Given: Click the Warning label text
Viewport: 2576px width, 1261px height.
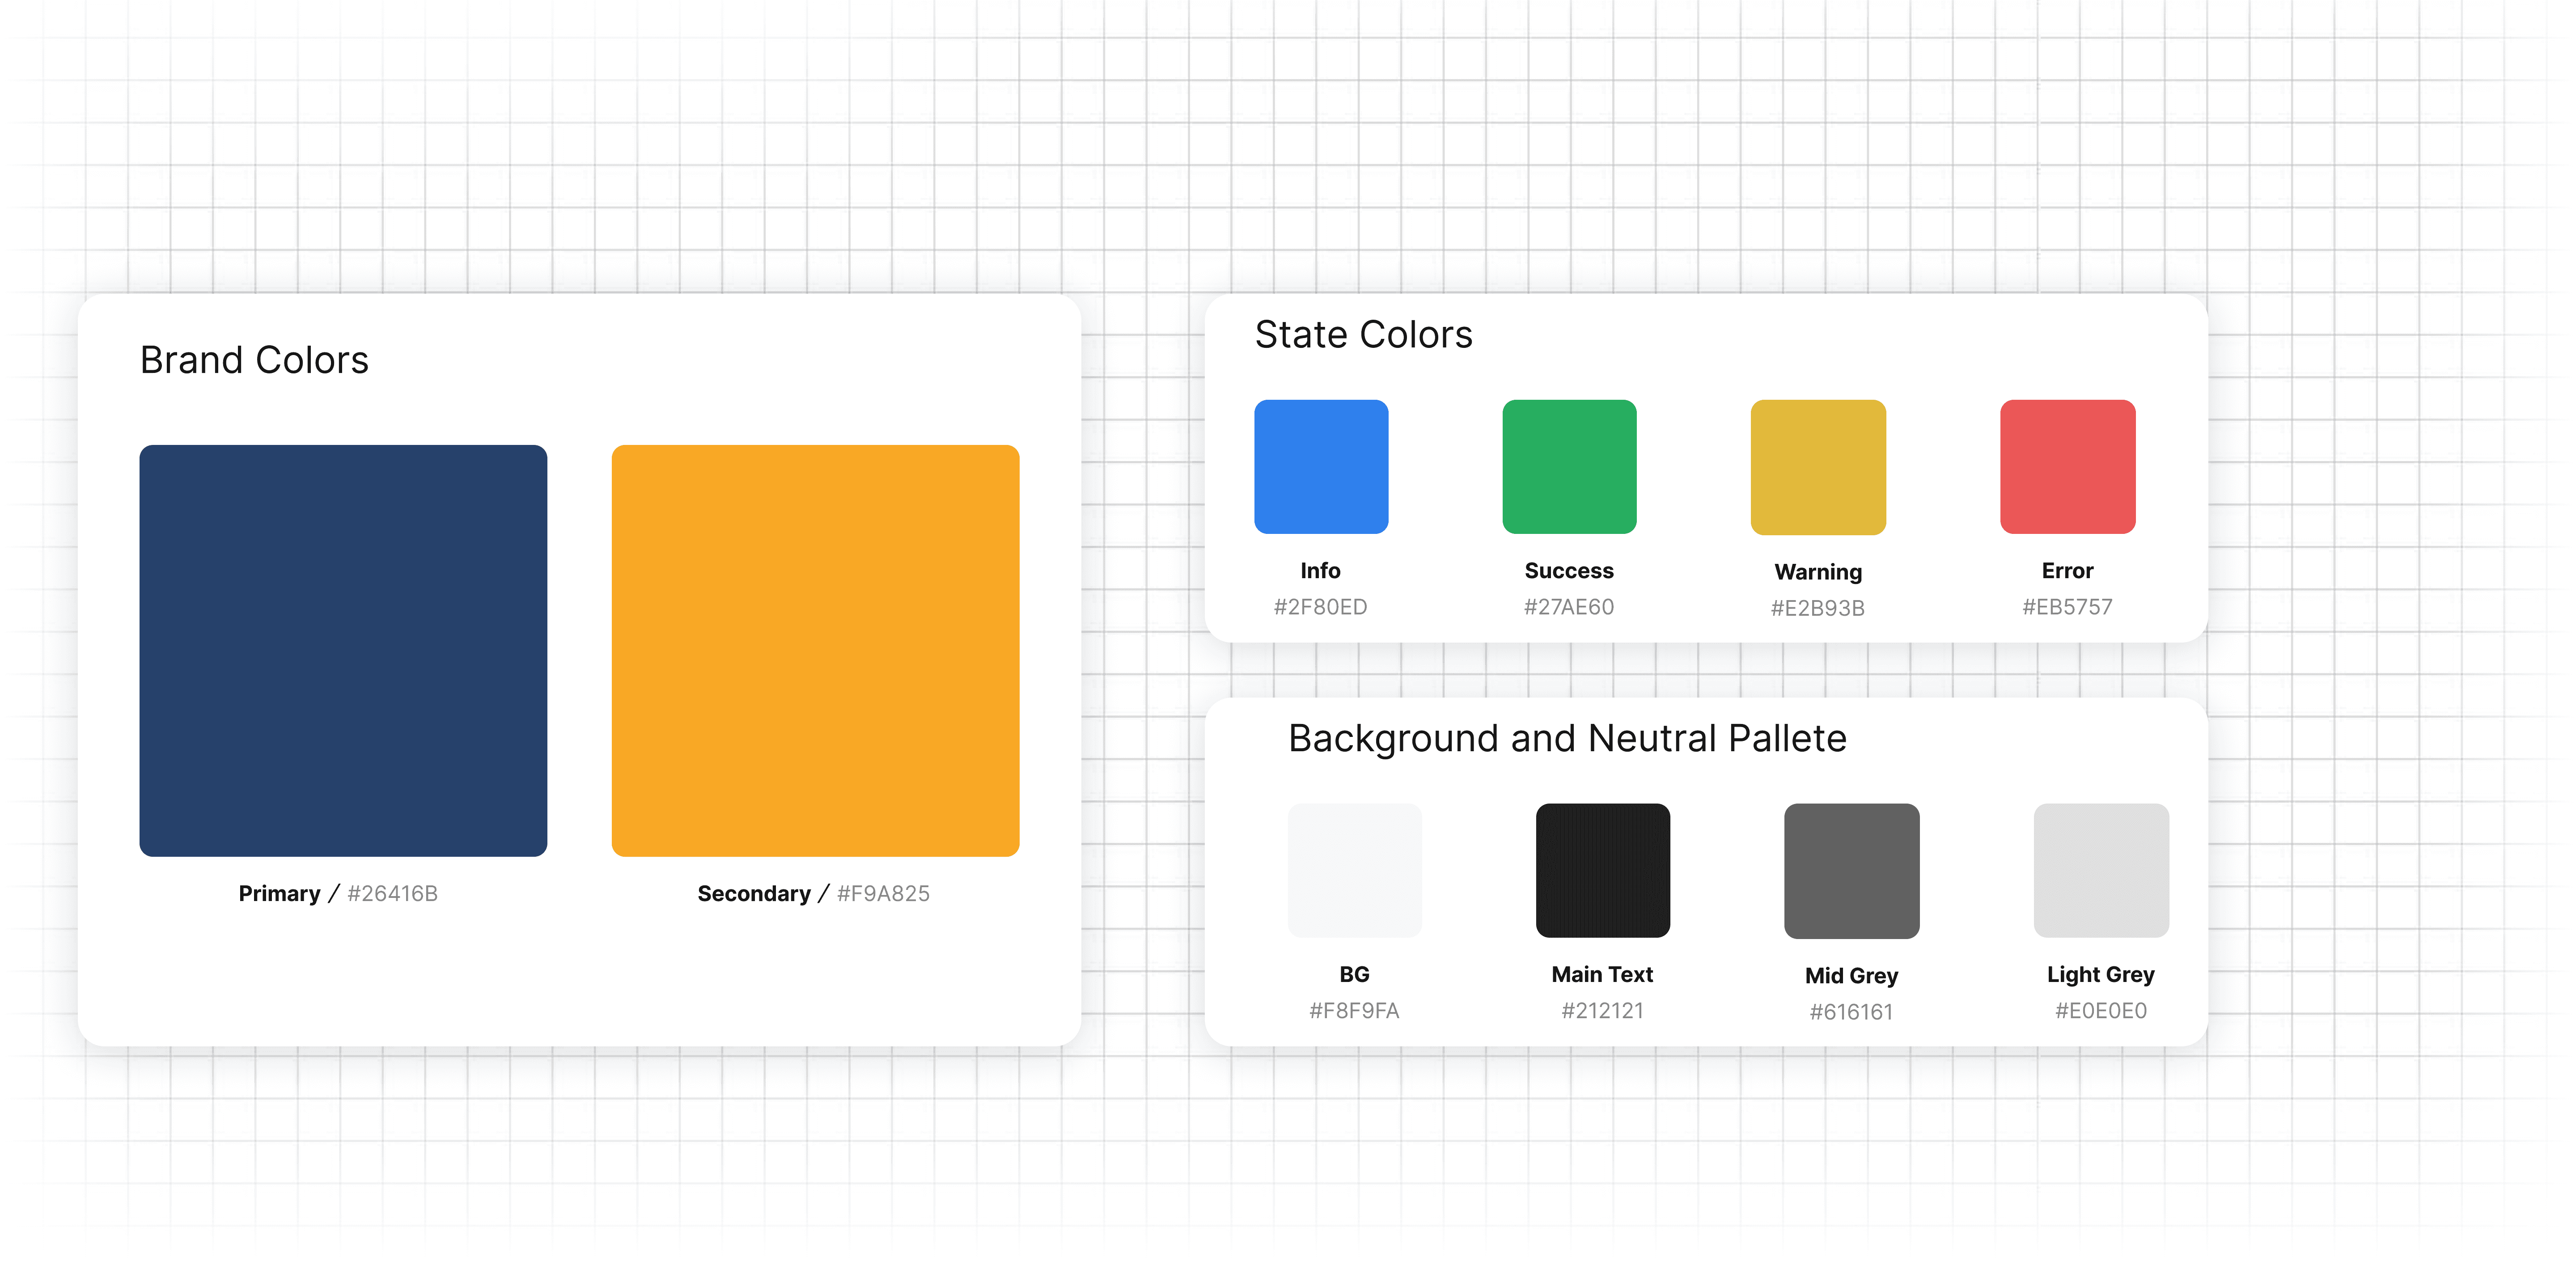Looking at the screenshot, I should [1818, 572].
